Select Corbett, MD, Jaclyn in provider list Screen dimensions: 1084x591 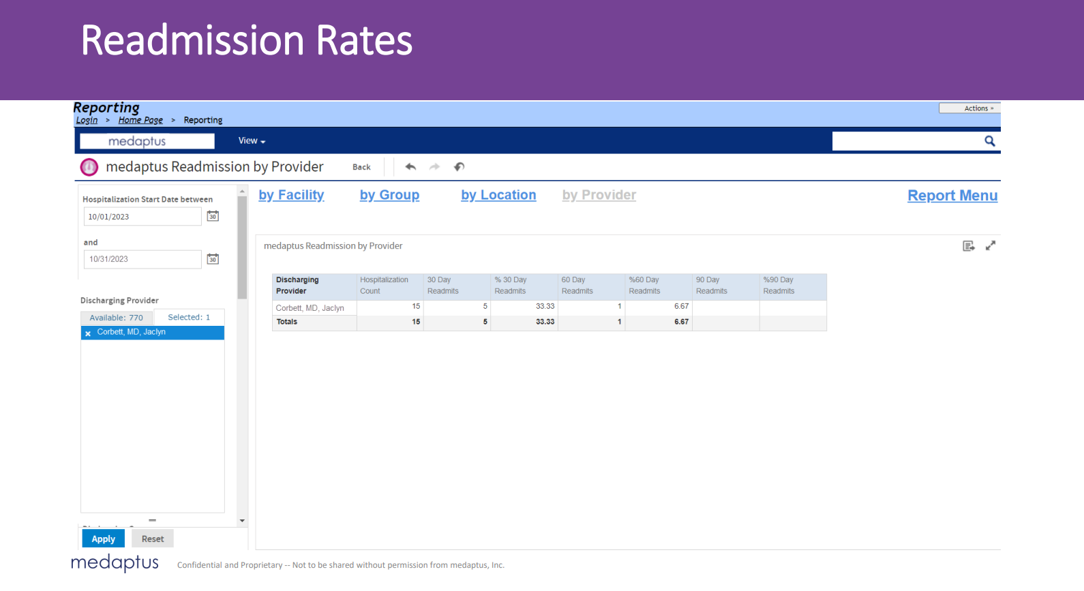(153, 333)
